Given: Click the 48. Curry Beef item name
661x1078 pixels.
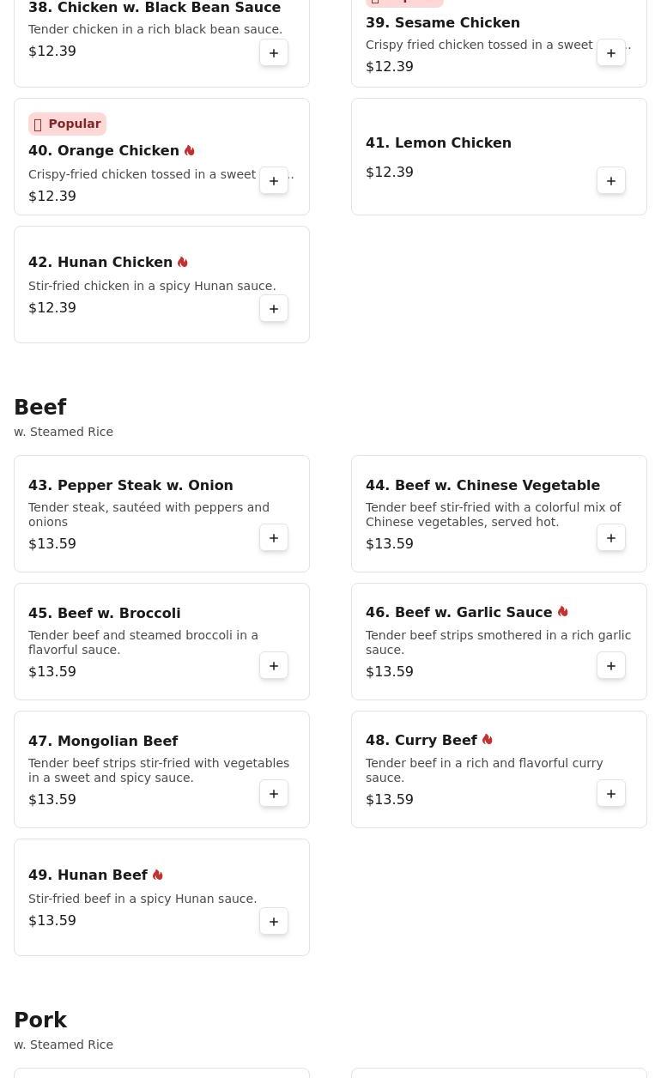Looking at the screenshot, I should [x=421, y=741].
